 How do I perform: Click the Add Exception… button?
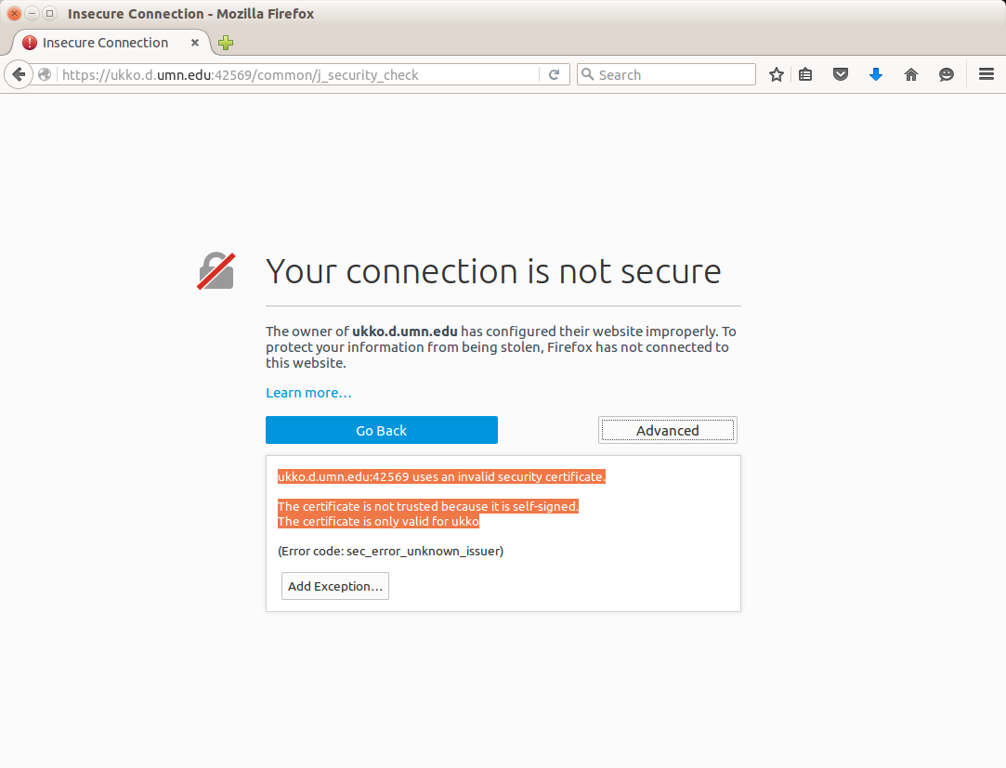335,586
